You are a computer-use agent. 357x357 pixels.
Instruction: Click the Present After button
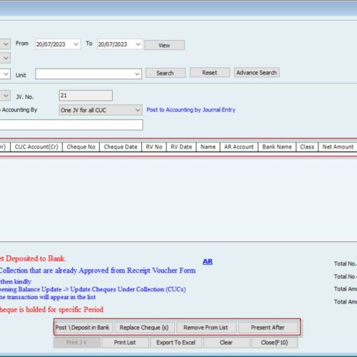[268, 328]
